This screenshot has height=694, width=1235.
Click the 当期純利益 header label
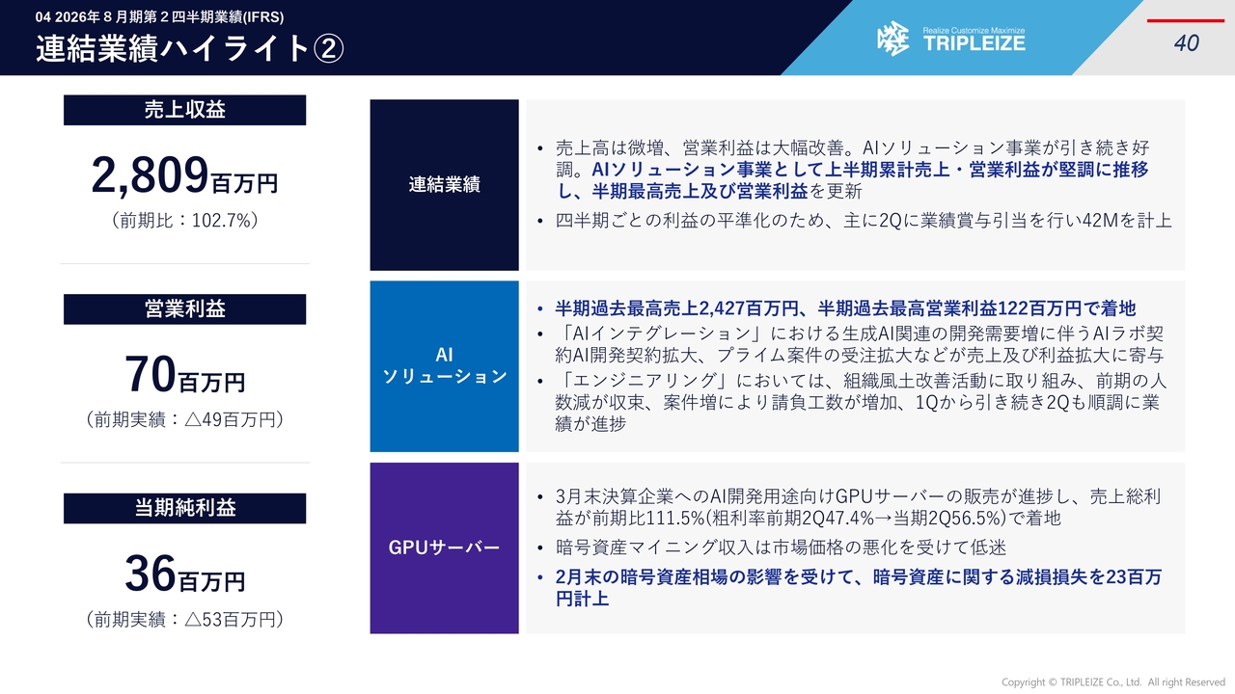click(x=184, y=508)
